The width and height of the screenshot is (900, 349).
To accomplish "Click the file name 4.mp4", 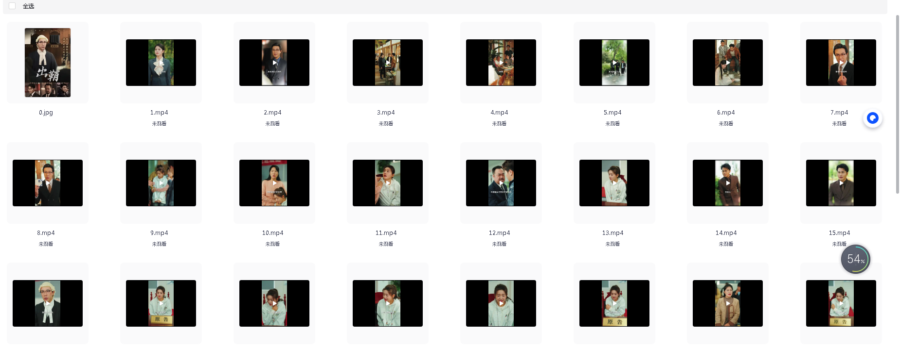I will click(x=499, y=113).
